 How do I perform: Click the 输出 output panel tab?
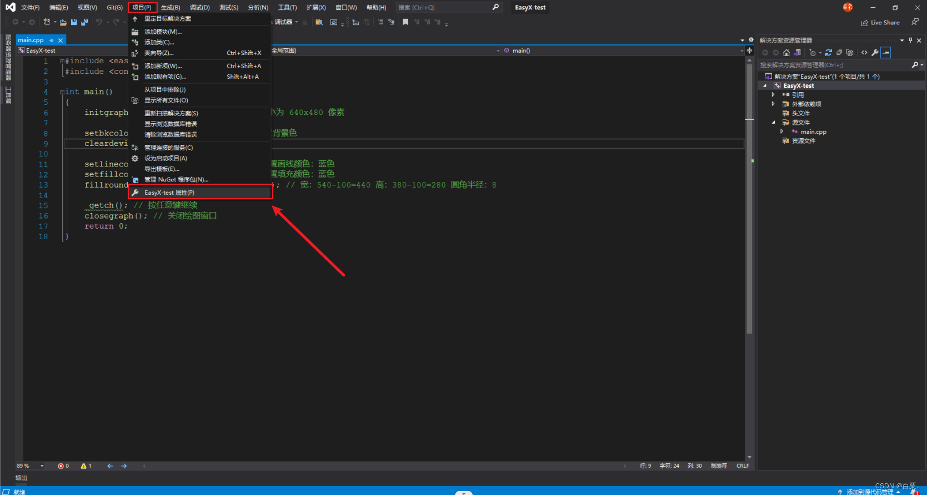click(21, 478)
